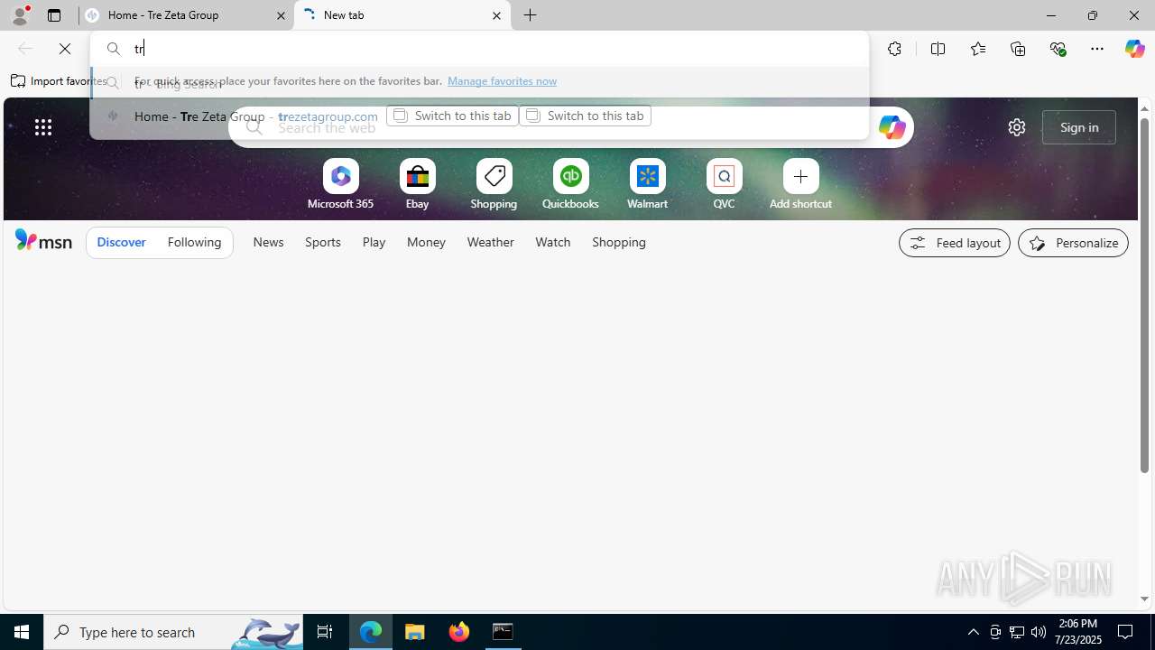Open Copilot sidebar icon
1155x650 pixels.
(x=1134, y=49)
